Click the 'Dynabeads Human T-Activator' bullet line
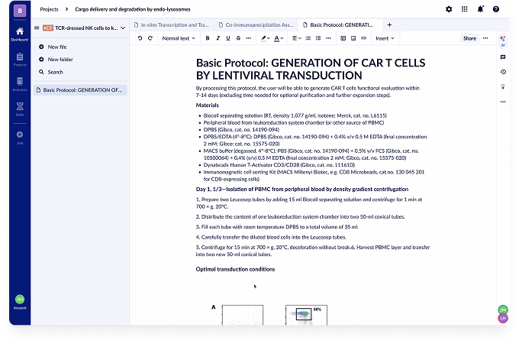This screenshot has width=519, height=344. tap(279, 165)
